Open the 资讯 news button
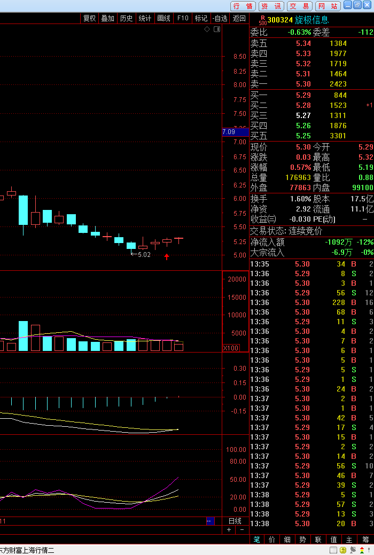 point(271,6)
